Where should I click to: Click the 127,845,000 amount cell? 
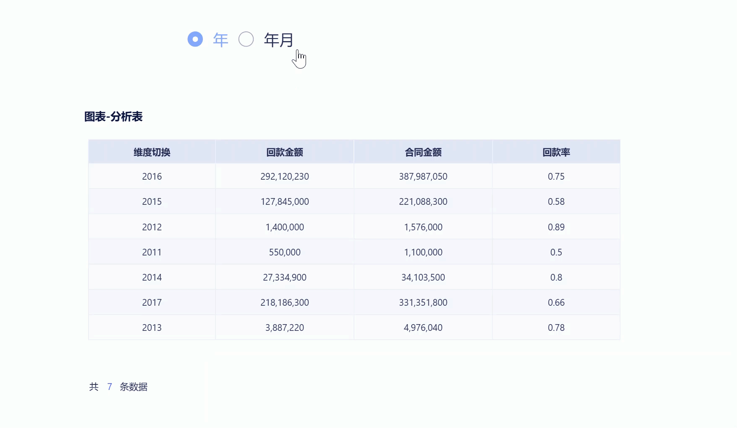(285, 201)
